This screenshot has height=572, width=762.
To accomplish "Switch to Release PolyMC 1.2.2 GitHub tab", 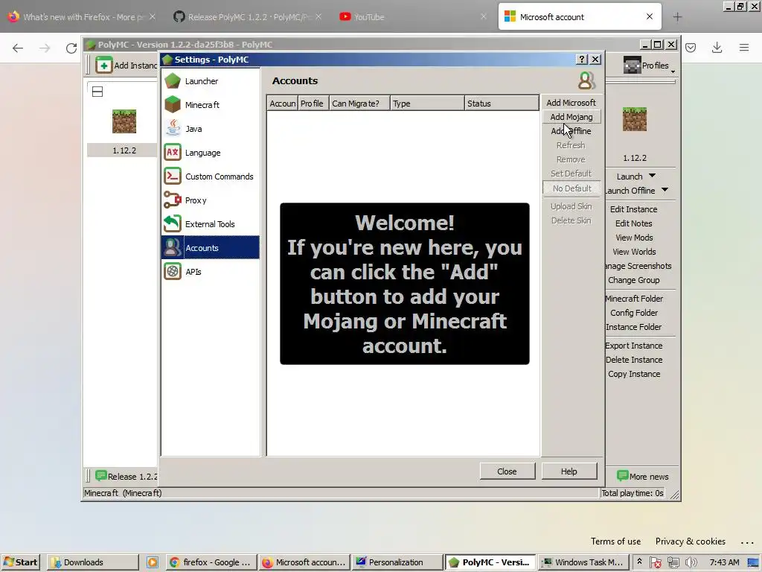I will click(x=247, y=16).
